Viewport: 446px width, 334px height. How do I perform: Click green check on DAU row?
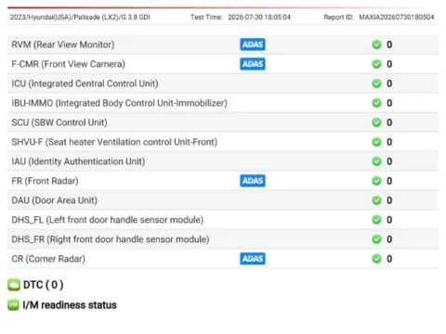(x=376, y=200)
